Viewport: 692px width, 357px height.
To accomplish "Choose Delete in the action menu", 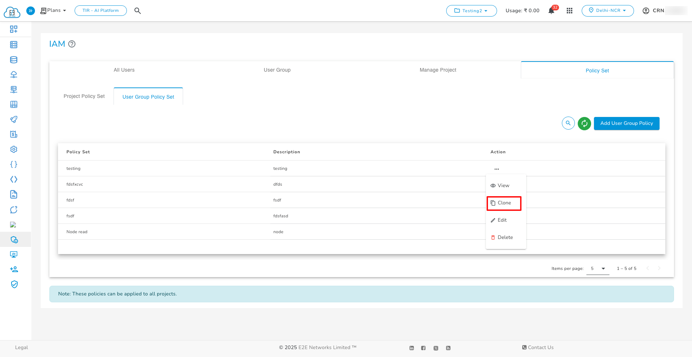I will pos(505,238).
